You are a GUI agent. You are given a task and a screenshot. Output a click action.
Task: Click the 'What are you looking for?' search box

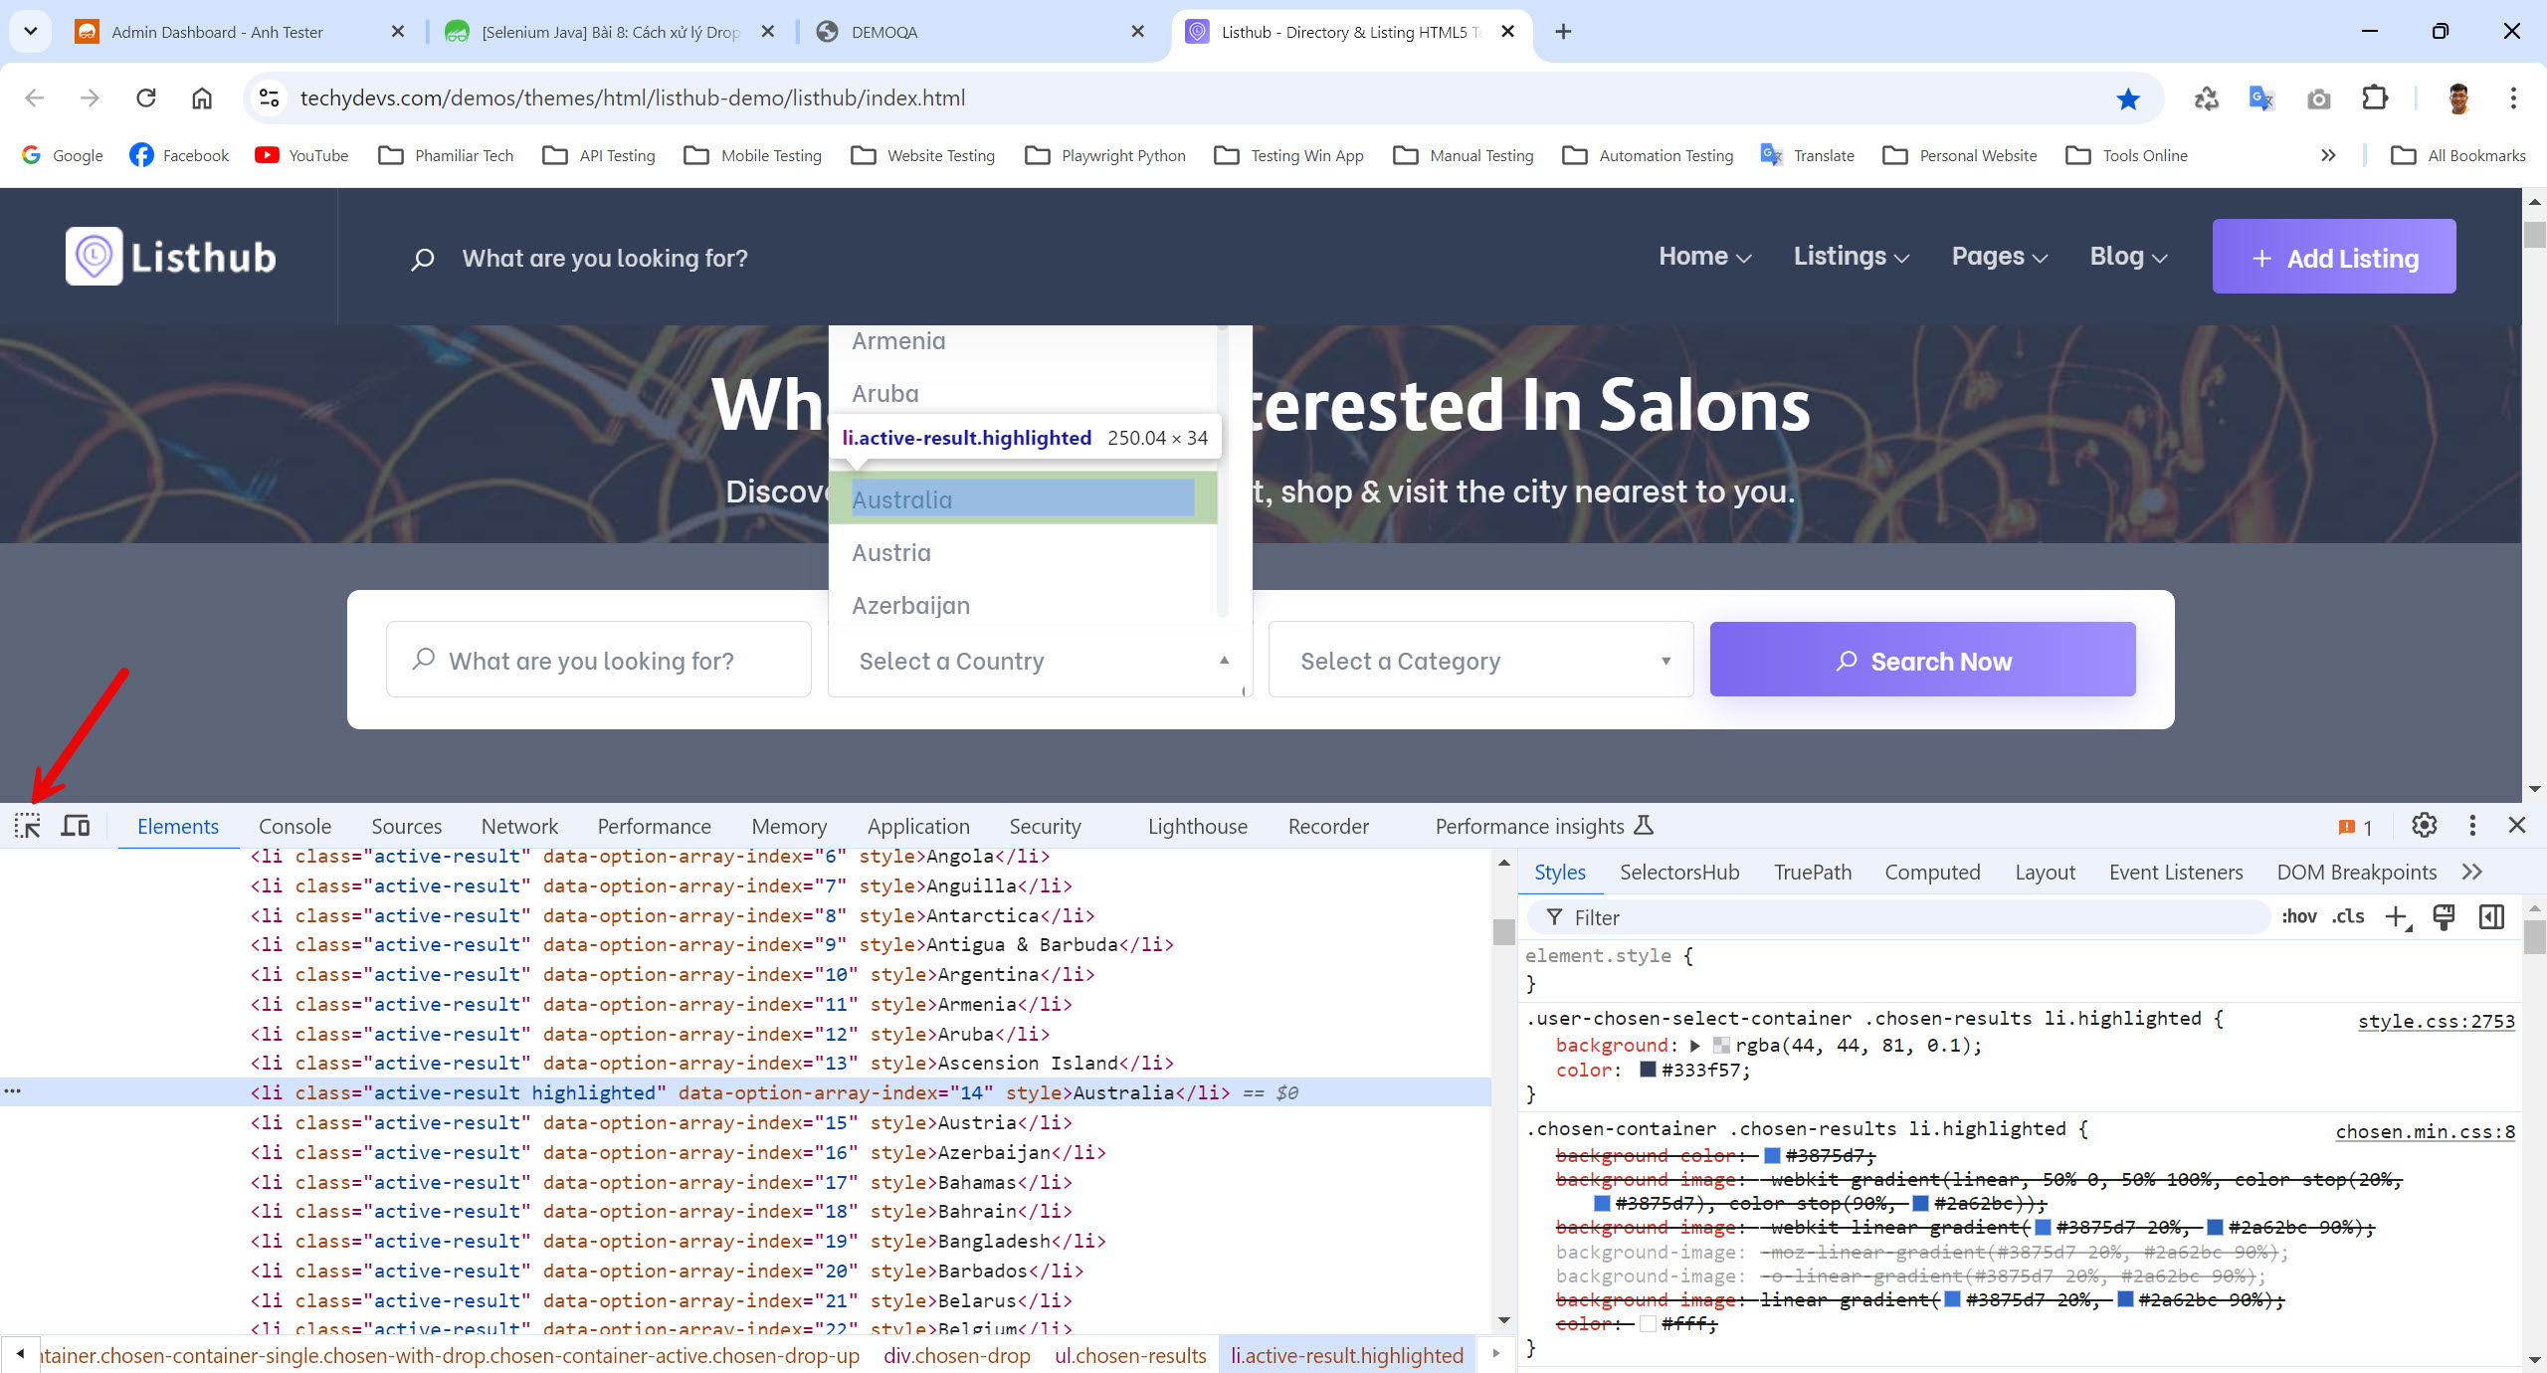(x=599, y=660)
